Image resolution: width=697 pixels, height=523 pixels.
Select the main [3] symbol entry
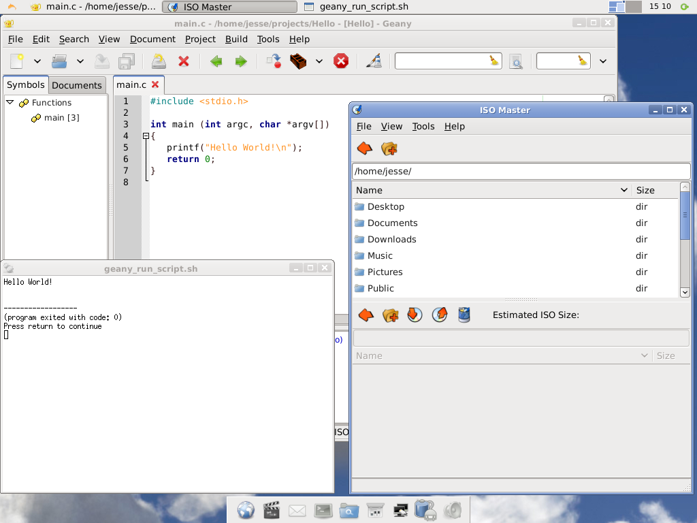coord(62,118)
